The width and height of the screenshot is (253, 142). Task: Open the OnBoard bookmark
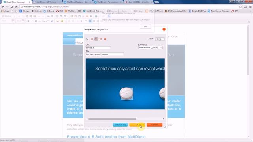[x=49, y=11]
